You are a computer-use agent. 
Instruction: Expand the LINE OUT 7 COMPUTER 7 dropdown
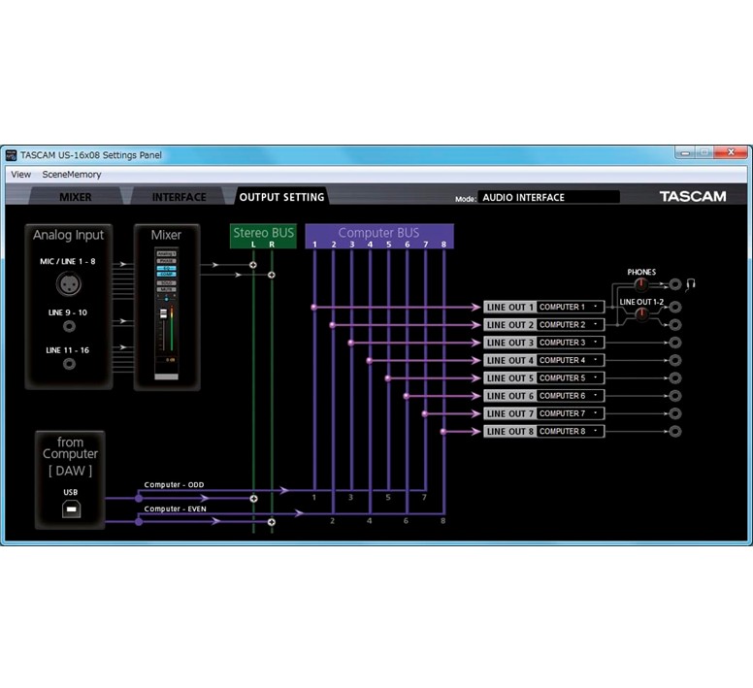[x=571, y=413]
